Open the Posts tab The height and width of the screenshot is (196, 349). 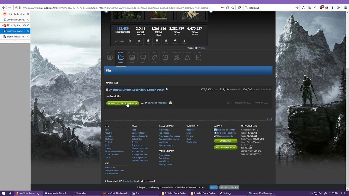(x=143, y=57)
